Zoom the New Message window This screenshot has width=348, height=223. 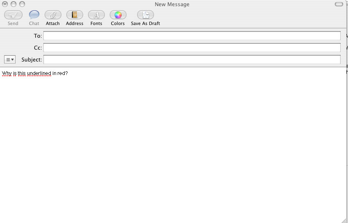click(x=22, y=4)
